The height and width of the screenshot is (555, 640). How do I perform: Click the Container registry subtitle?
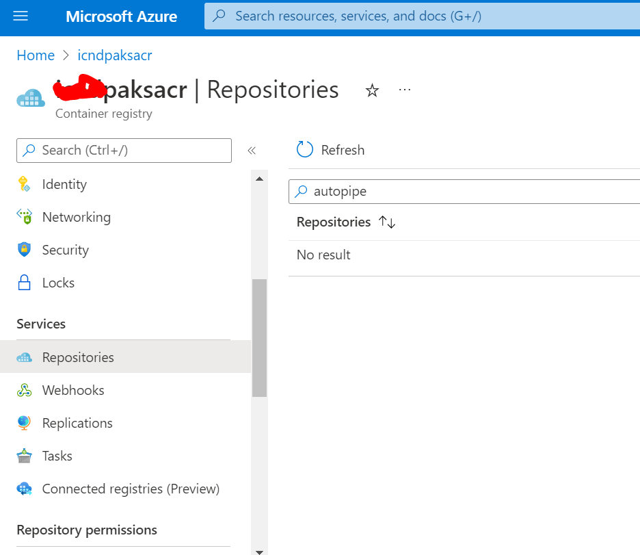click(x=104, y=114)
